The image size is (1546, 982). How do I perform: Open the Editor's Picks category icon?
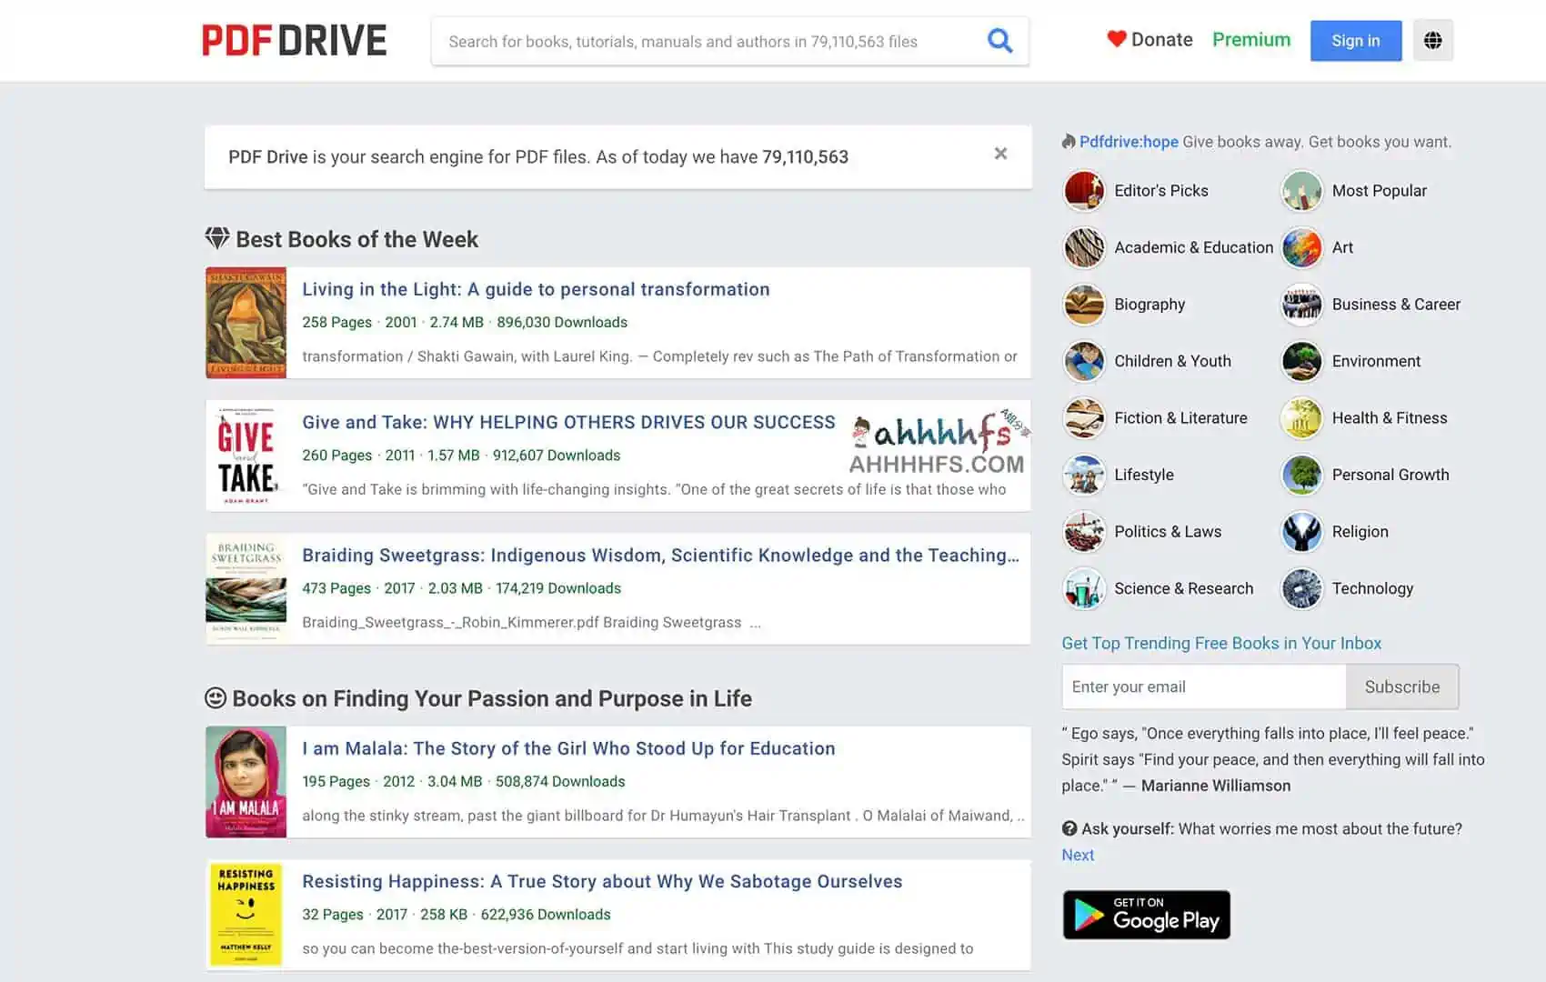tap(1084, 191)
